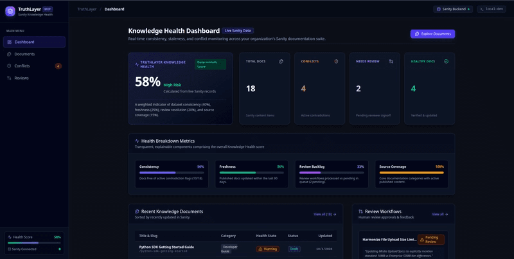Image resolution: width=514 pixels, height=259 pixels.
Task: Click the Conflicts count badge 4
Action: (58, 66)
